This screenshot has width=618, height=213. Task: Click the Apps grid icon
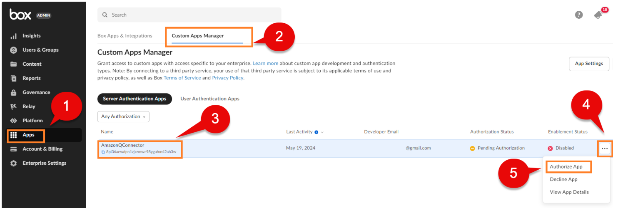[x=13, y=135]
